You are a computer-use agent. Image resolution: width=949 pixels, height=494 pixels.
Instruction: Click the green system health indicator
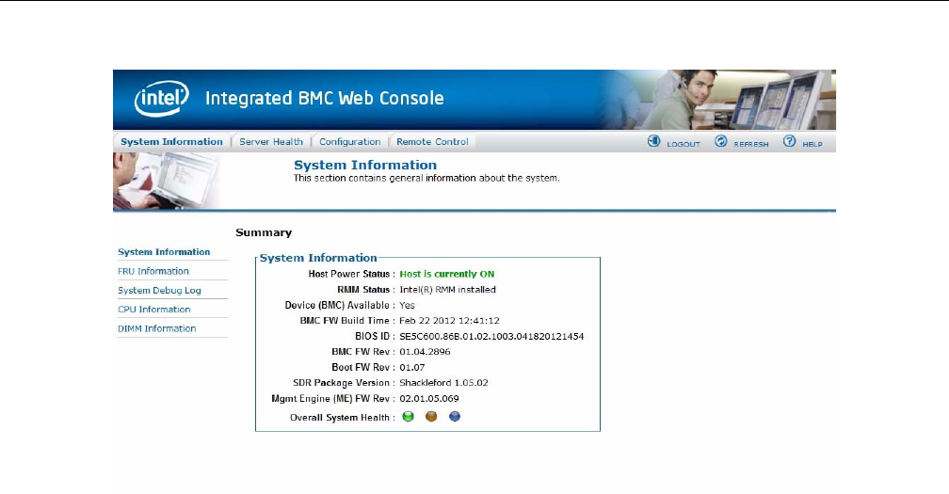click(x=409, y=417)
